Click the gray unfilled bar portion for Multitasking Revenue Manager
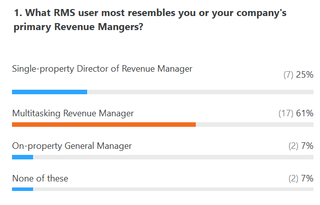 [254, 124]
